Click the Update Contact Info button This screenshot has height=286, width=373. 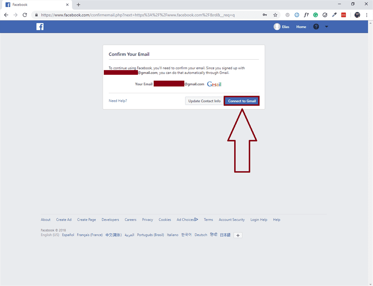pos(204,101)
